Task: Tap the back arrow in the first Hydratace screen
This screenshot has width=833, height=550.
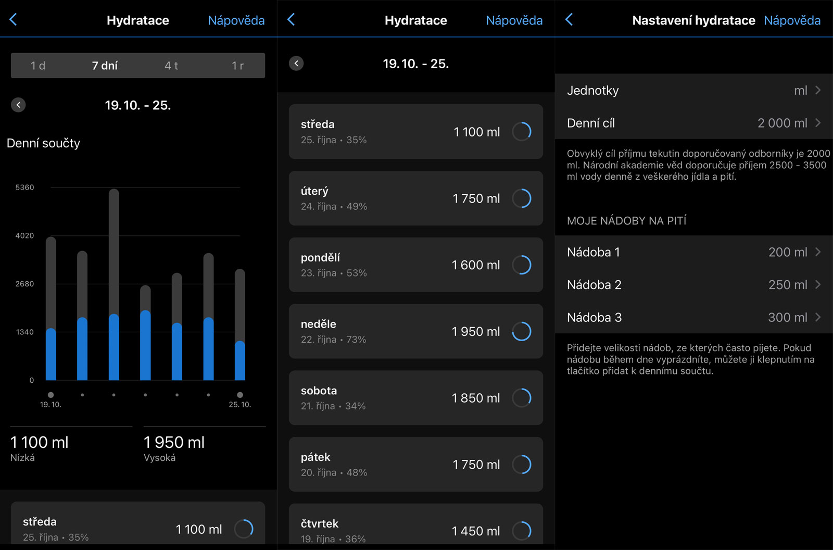Action: tap(14, 20)
